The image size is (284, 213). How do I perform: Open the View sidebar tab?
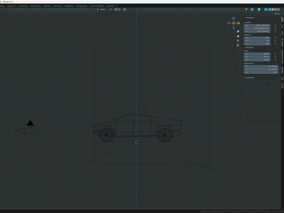pyautogui.click(x=282, y=33)
